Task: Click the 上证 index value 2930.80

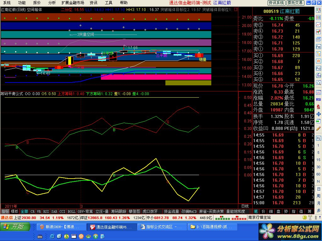Action: click(x=29, y=218)
